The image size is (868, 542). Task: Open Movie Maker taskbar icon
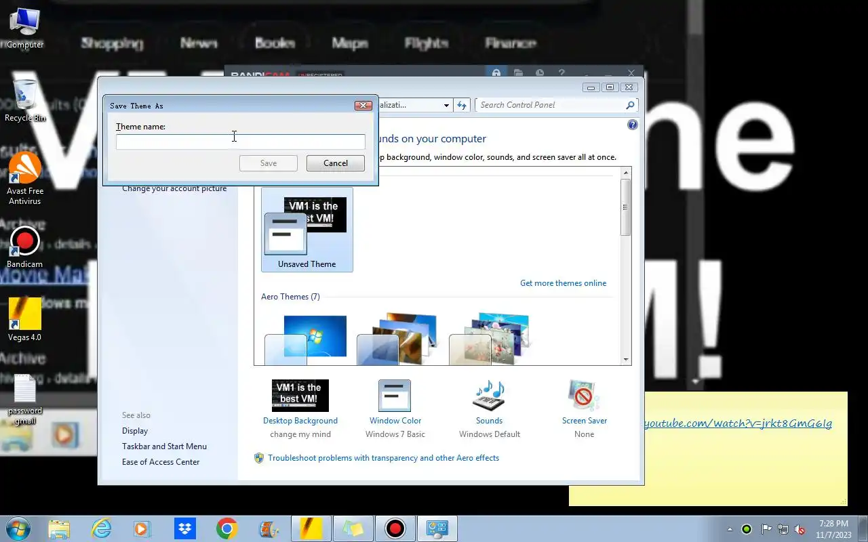[269, 528]
